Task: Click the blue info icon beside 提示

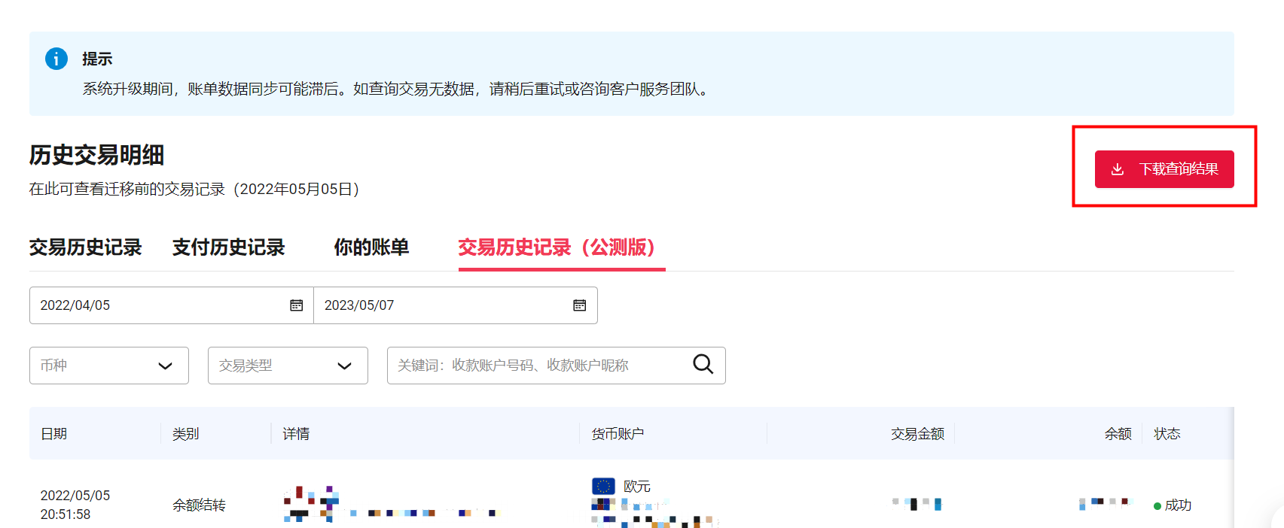Action: click(56, 59)
